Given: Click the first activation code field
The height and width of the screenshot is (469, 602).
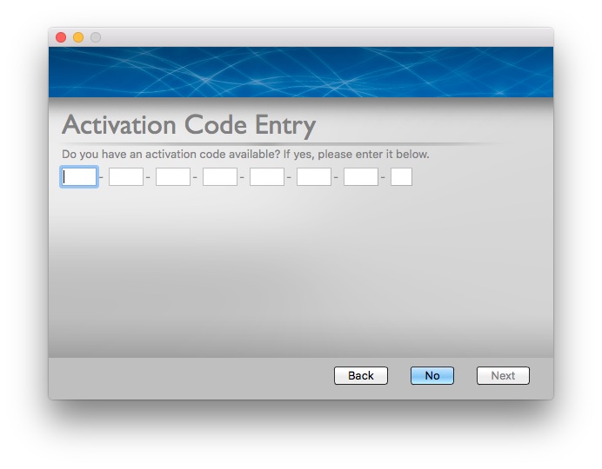Looking at the screenshot, I should 79,176.
